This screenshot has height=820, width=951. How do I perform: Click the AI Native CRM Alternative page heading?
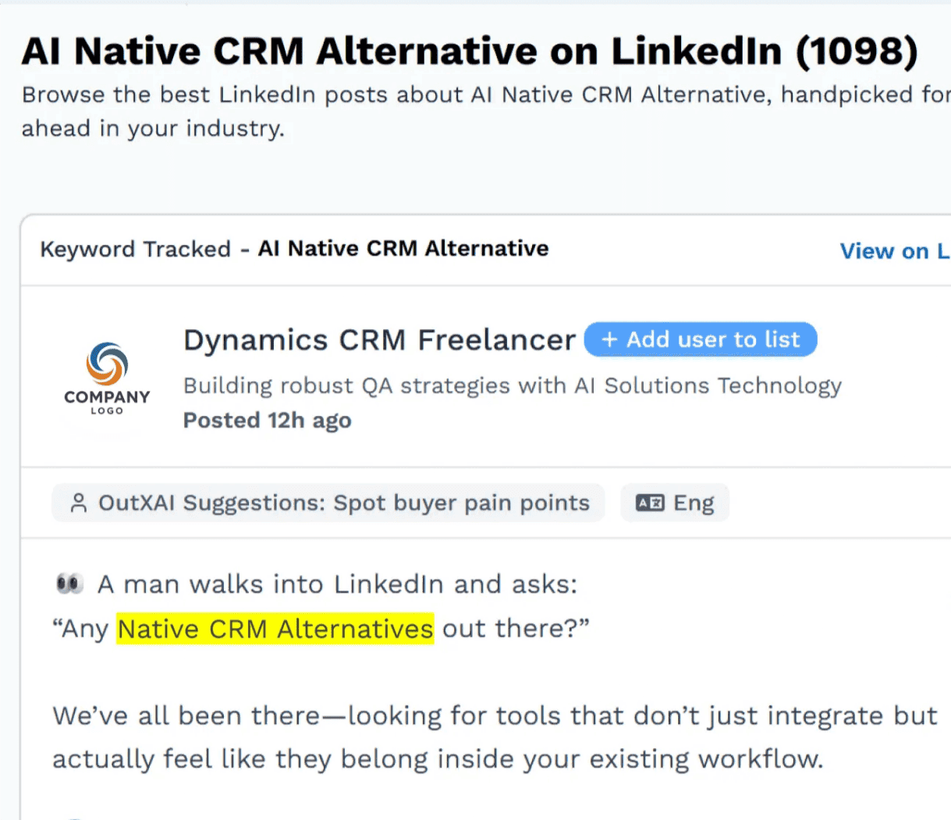click(x=469, y=51)
